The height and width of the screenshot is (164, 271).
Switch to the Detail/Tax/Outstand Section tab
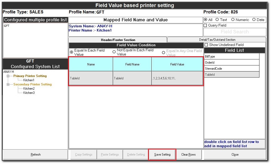point(217,40)
